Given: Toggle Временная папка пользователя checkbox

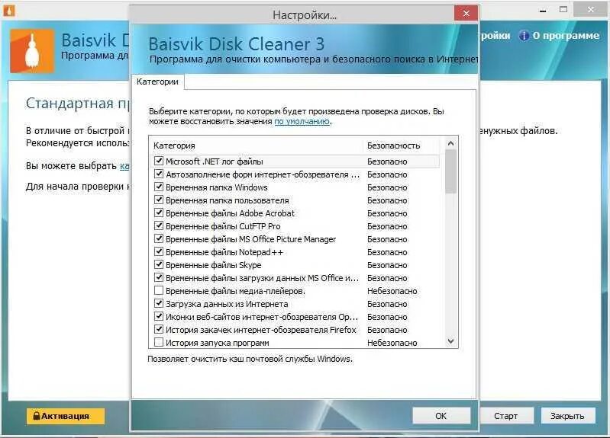Looking at the screenshot, I should 159,200.
